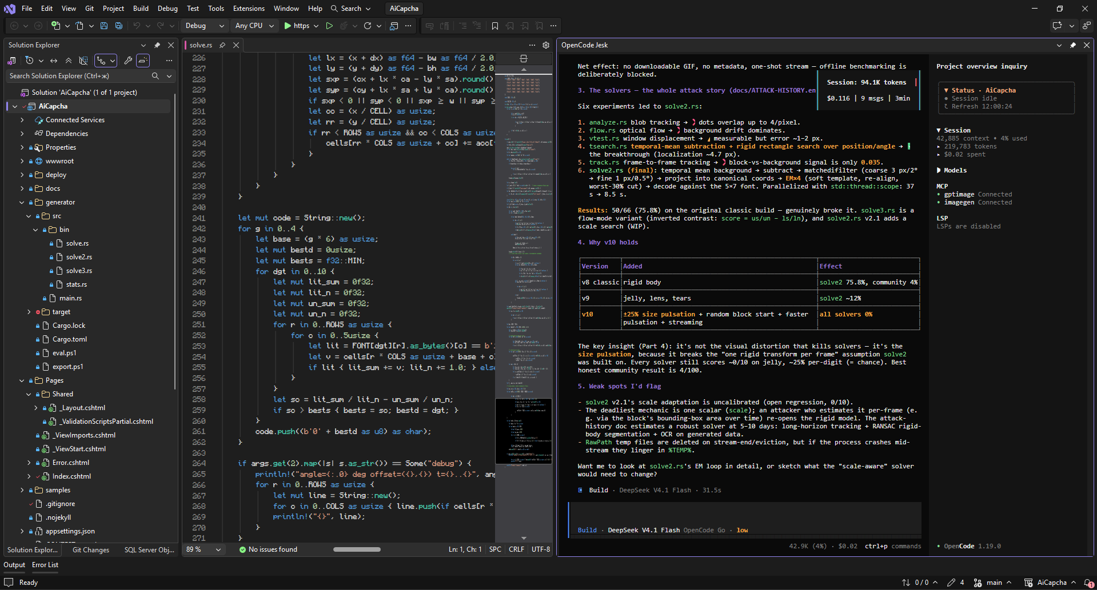The height and width of the screenshot is (590, 1097).
Task: Toggle auto-hide pin of OpenCode Jesk panel
Action: pyautogui.click(x=1073, y=45)
